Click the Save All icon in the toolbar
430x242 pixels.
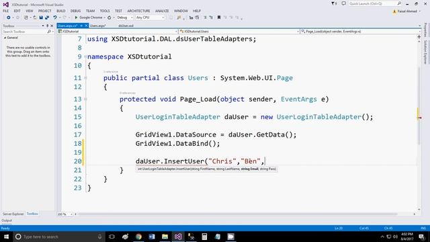(47, 17)
